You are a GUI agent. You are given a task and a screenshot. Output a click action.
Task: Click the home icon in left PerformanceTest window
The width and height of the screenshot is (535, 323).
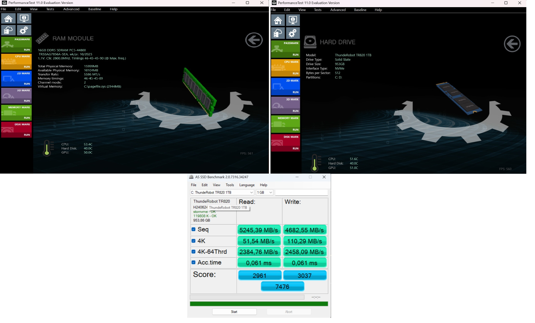(8, 19)
